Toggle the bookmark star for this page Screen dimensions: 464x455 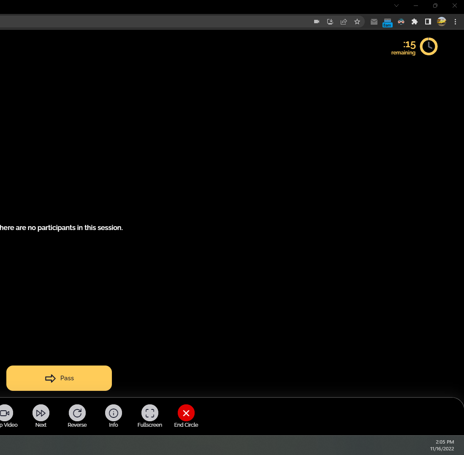click(x=357, y=22)
